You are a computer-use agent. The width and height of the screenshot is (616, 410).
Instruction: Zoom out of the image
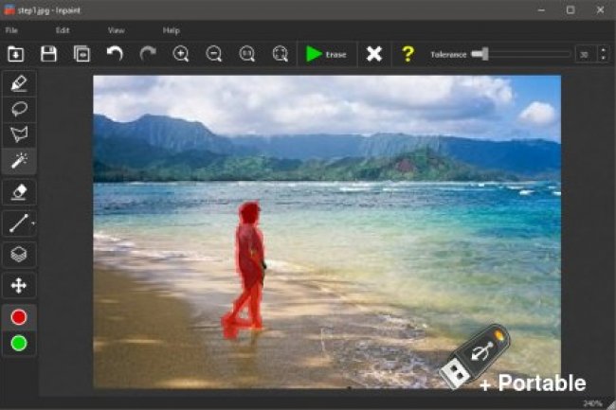tap(214, 54)
